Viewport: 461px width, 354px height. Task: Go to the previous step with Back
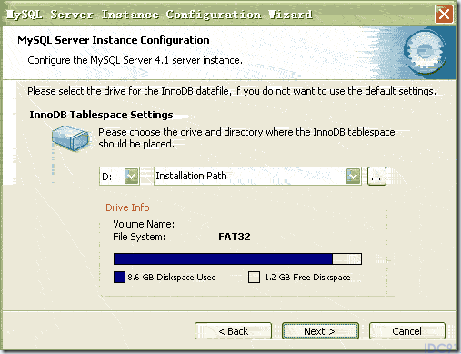tap(233, 331)
